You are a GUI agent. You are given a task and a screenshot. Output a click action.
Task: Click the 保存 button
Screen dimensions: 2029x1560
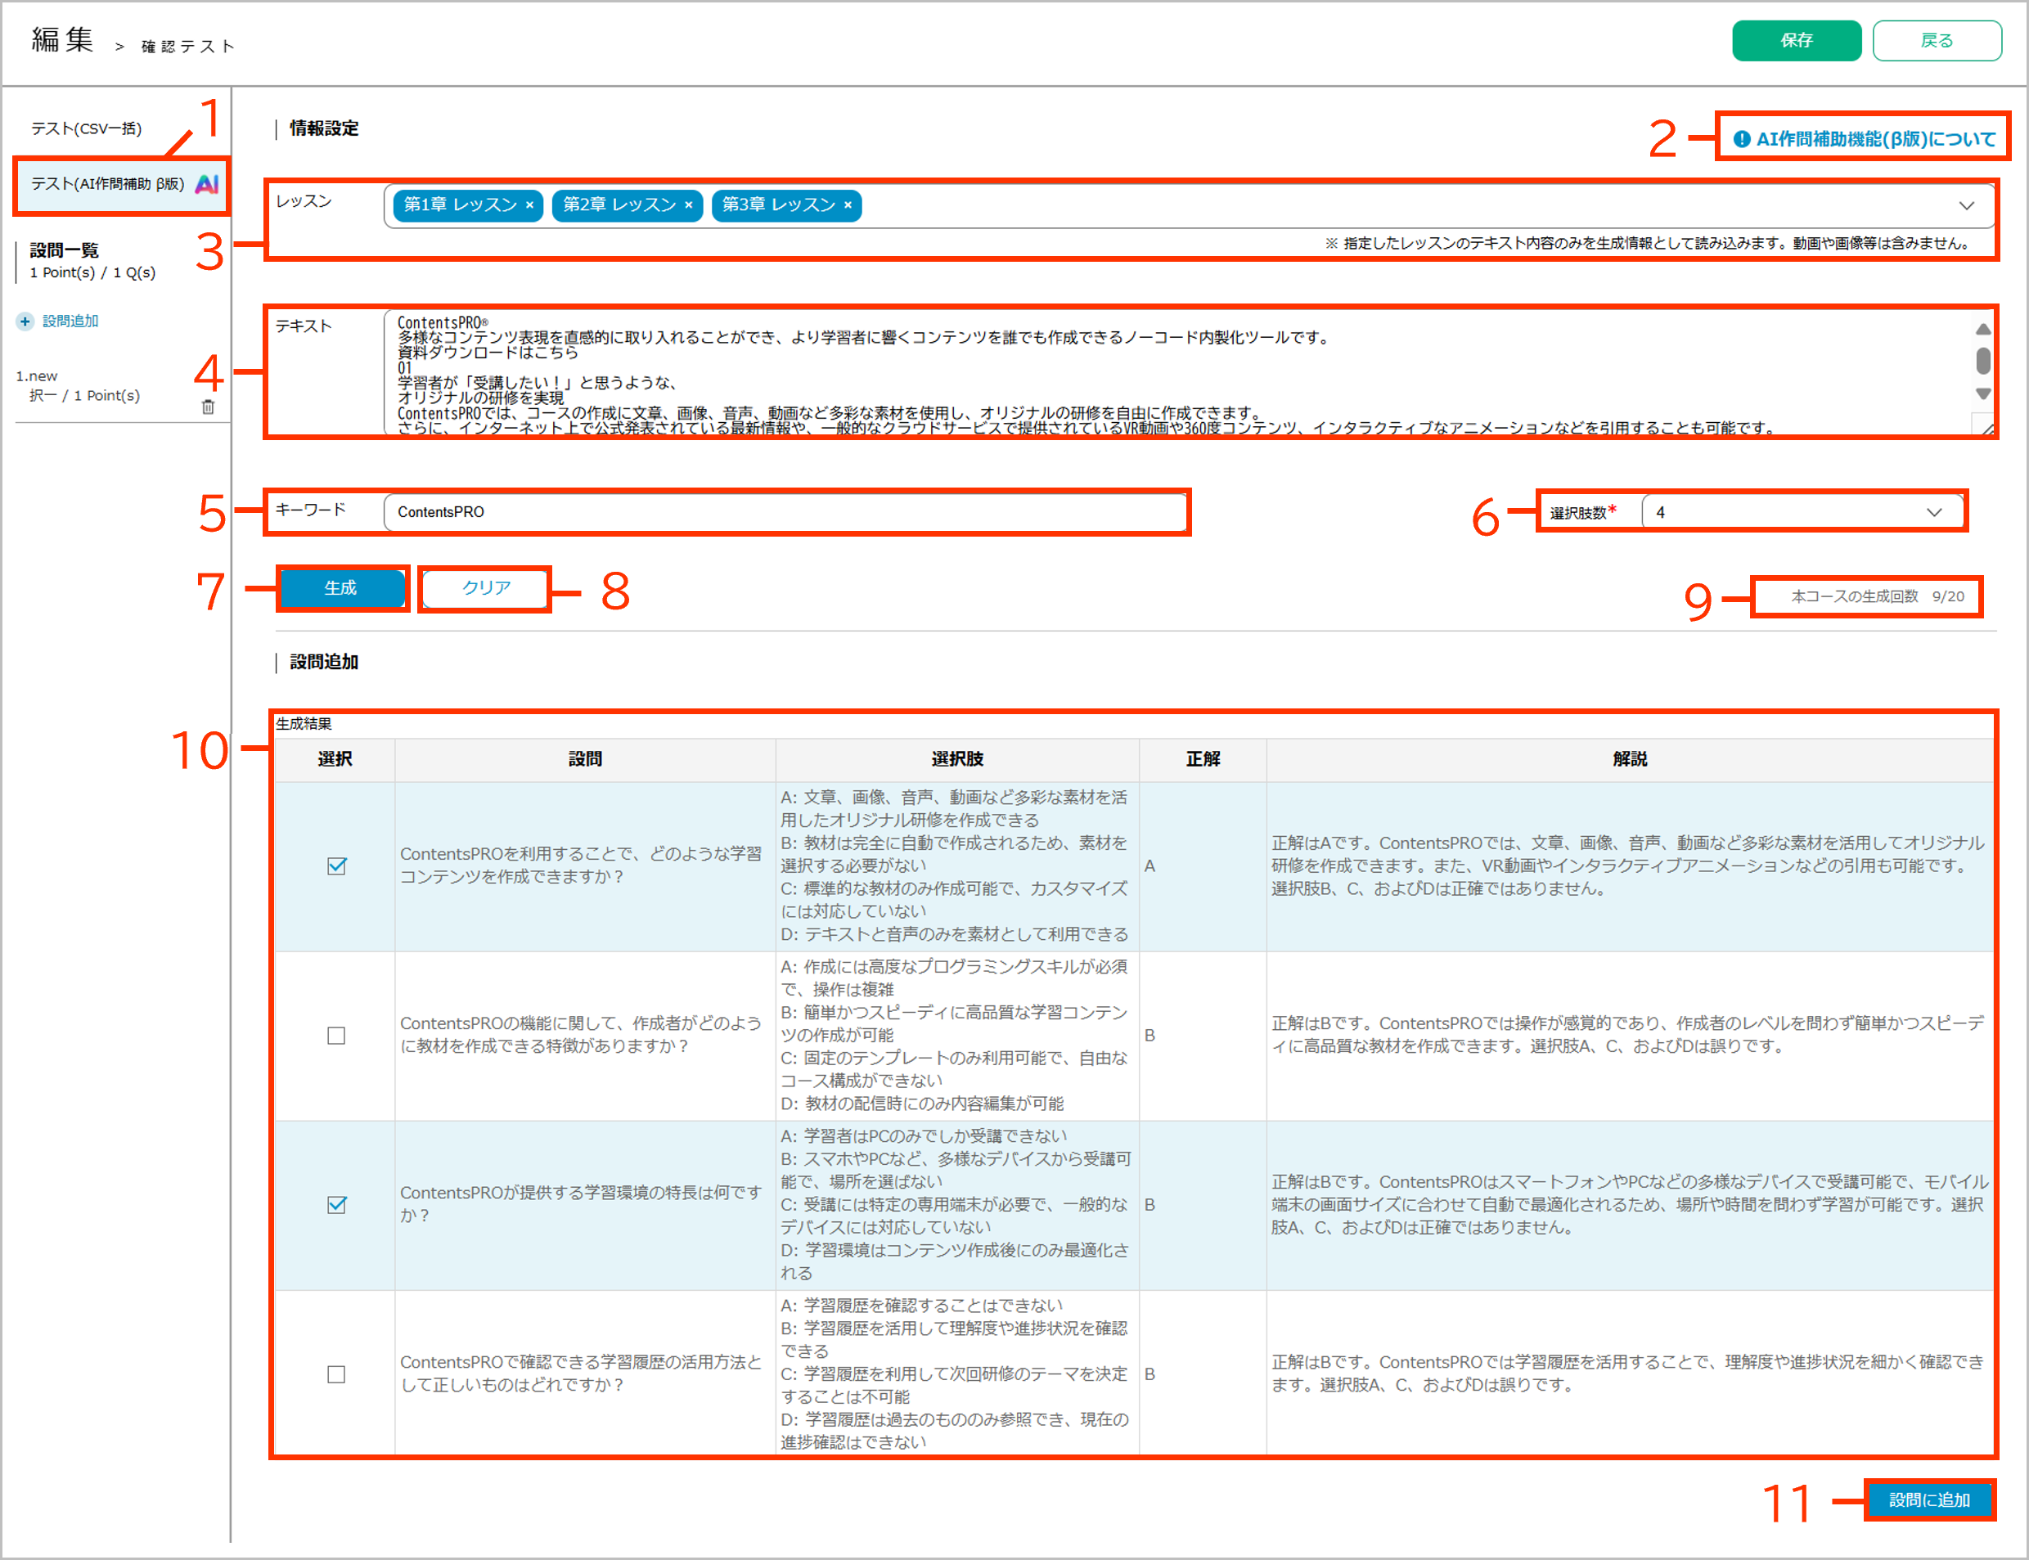1796,41
